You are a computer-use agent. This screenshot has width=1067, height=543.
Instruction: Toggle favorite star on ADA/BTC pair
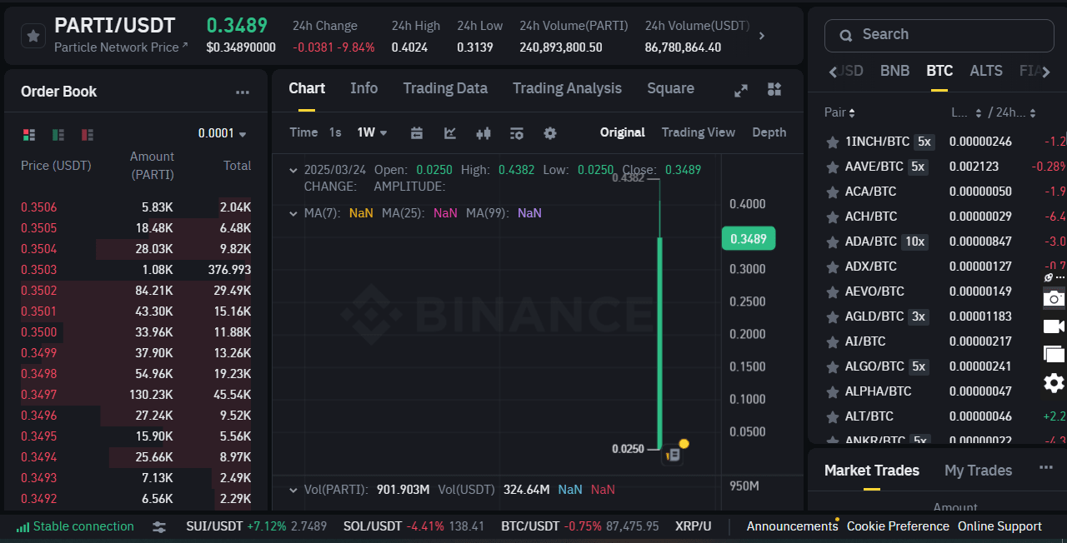831,241
